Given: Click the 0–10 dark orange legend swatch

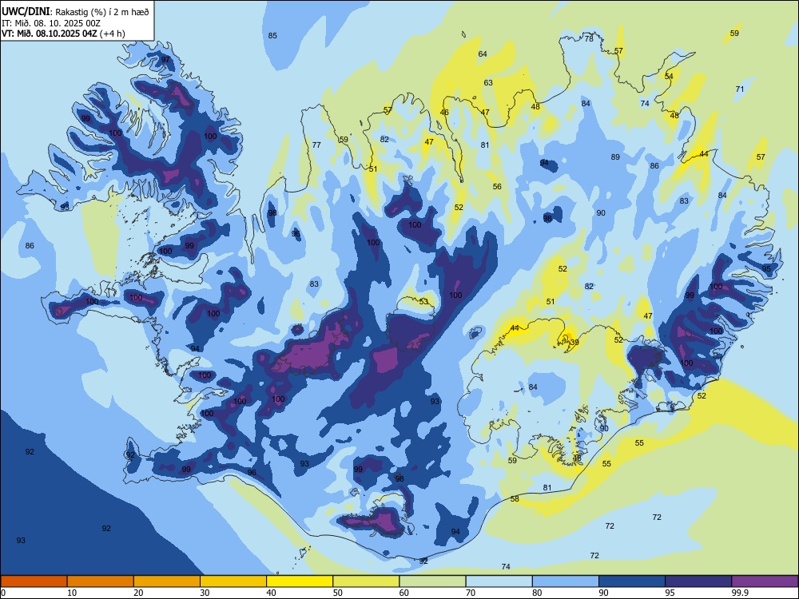Looking at the screenshot, I should (34, 581).
